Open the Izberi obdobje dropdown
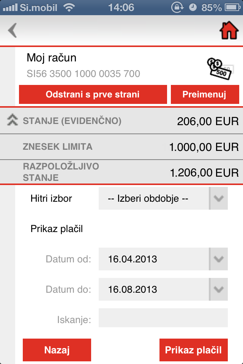This screenshot has width=243, height=364. click(x=163, y=198)
